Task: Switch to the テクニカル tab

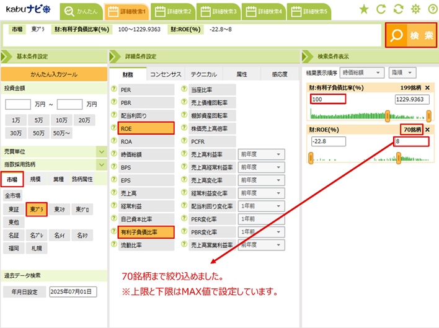Action: [x=203, y=74]
